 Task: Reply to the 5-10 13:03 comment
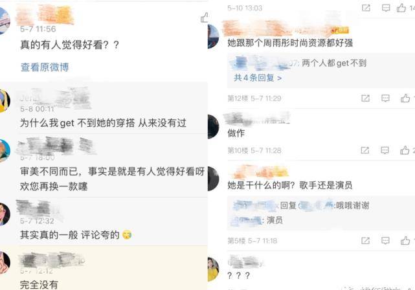[386, 8]
